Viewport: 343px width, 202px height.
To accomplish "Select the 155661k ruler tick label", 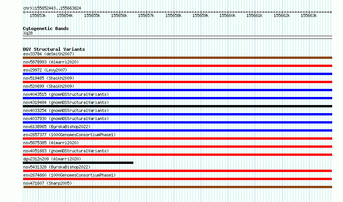I will pos(254,15).
